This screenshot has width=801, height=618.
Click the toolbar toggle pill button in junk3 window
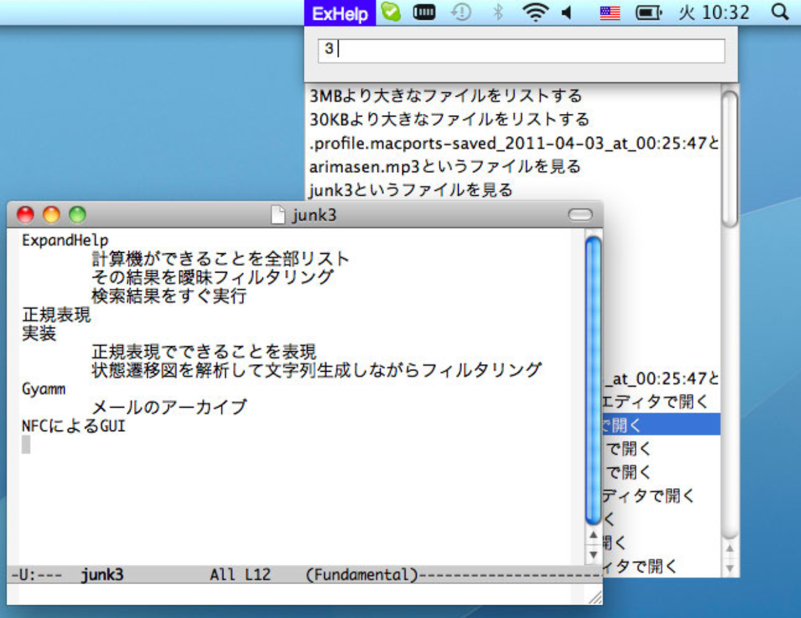click(580, 215)
